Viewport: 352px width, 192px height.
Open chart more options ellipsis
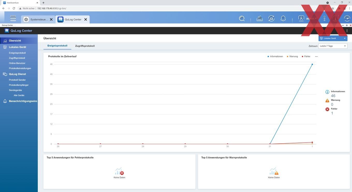(x=316, y=56)
